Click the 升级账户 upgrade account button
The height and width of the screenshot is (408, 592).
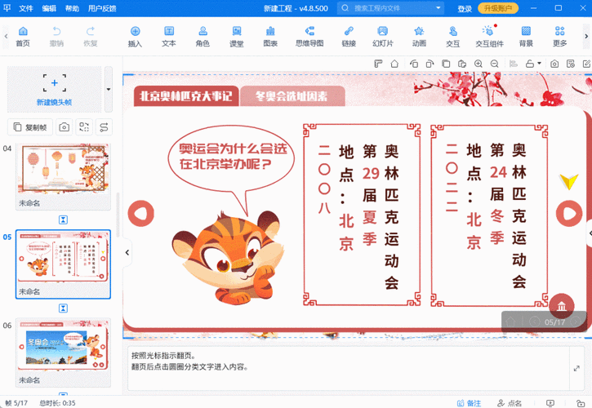coord(498,8)
